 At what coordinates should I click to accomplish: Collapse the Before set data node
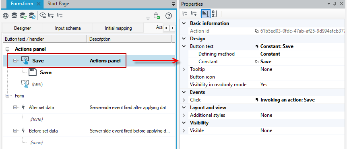(15, 131)
